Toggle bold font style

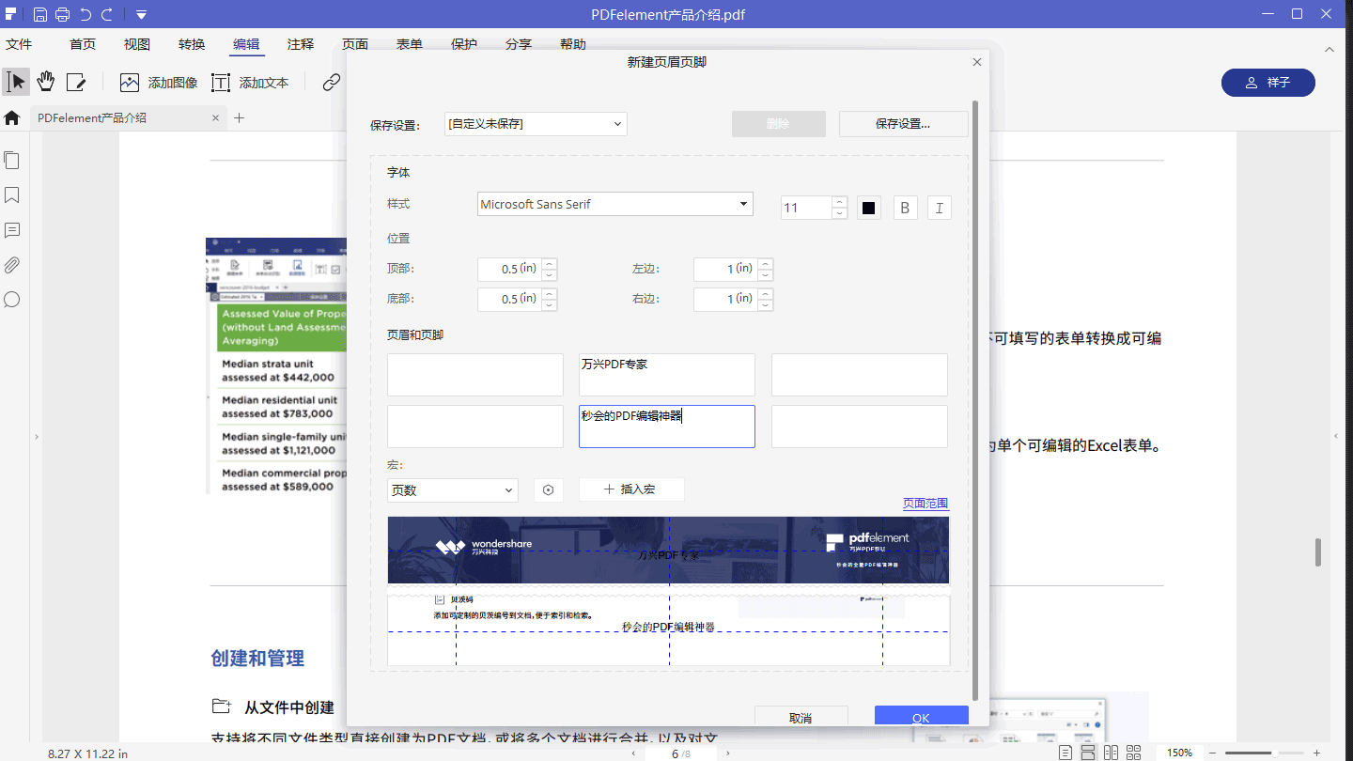(x=905, y=208)
